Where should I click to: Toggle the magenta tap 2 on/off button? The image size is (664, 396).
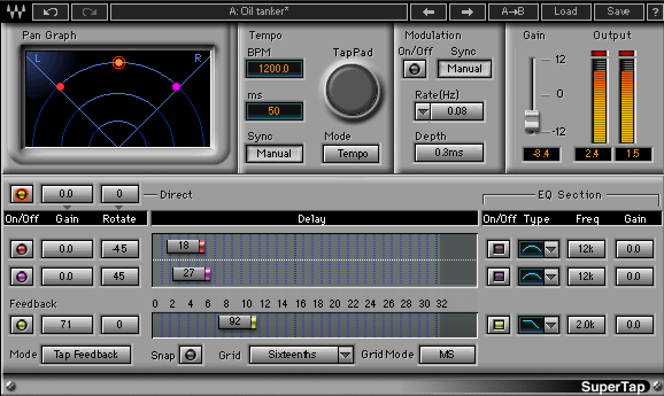point(22,277)
